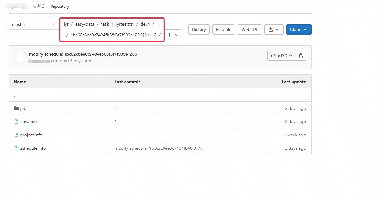Open the schedule.info file

(33, 148)
